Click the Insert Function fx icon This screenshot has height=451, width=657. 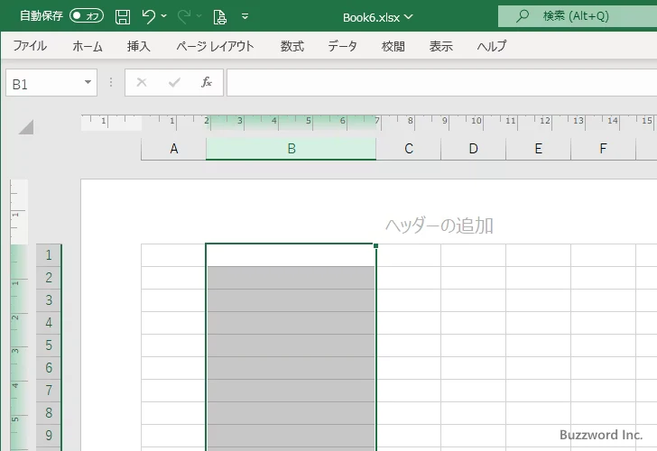point(207,82)
